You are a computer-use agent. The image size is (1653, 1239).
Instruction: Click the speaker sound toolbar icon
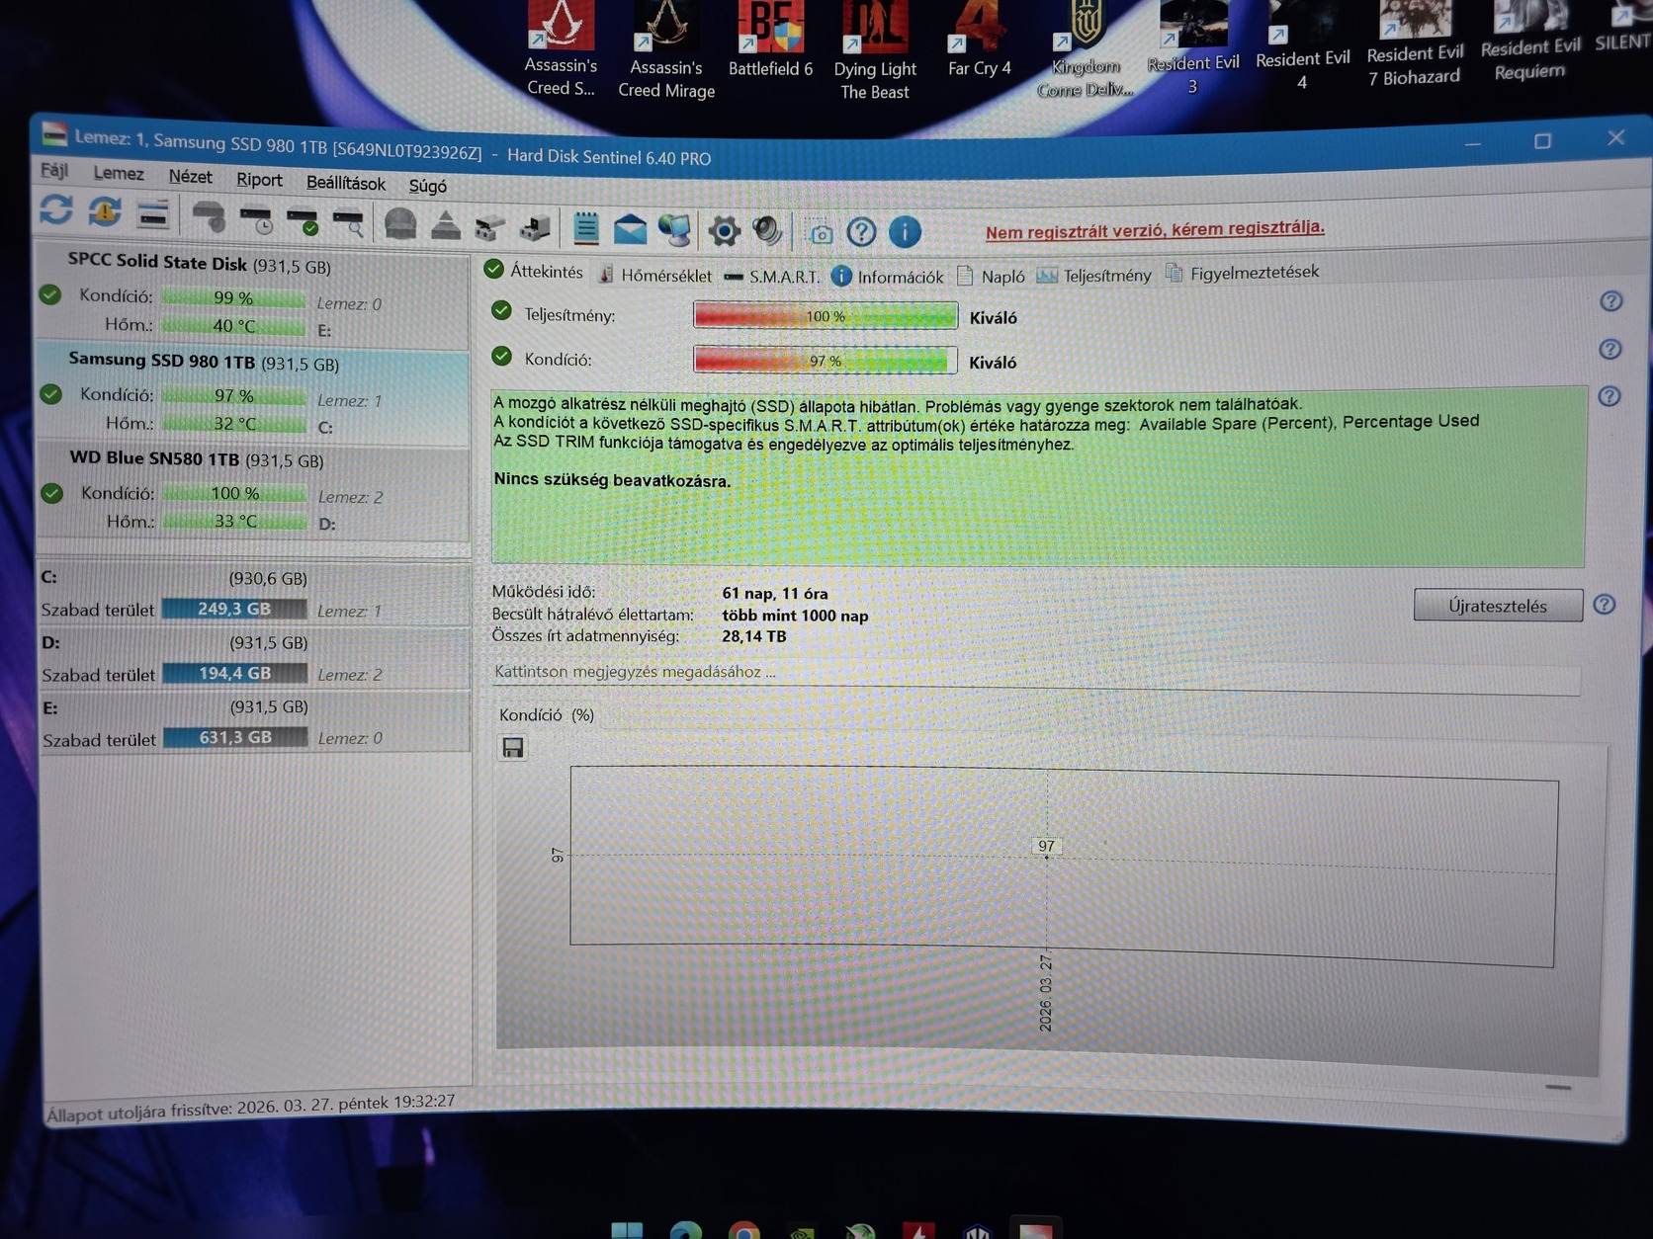[x=767, y=231]
